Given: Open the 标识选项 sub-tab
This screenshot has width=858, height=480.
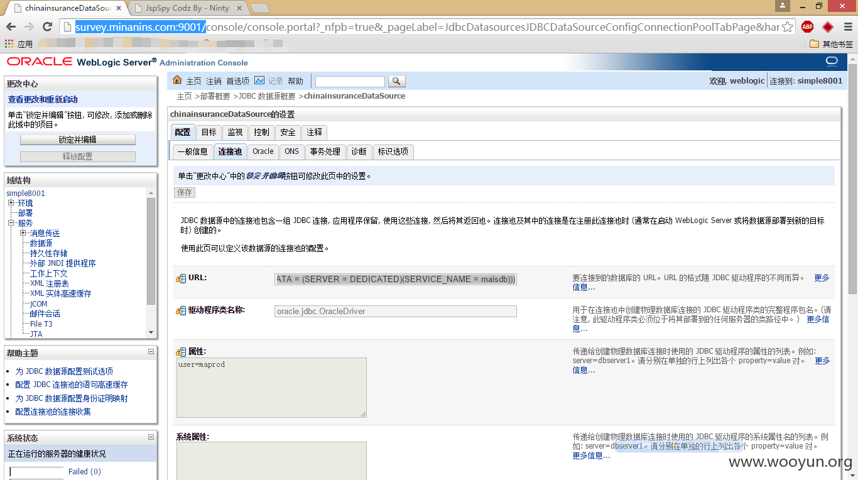Looking at the screenshot, I should (x=393, y=151).
